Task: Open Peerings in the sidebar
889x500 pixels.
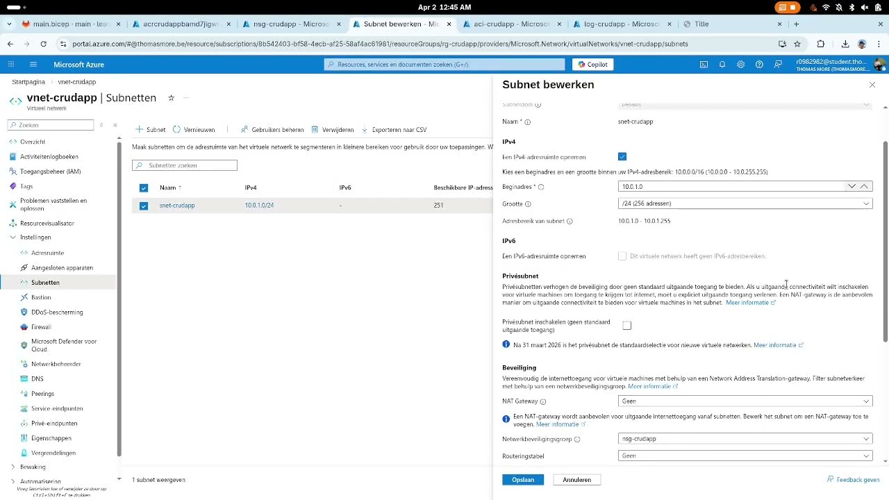Action: click(42, 394)
